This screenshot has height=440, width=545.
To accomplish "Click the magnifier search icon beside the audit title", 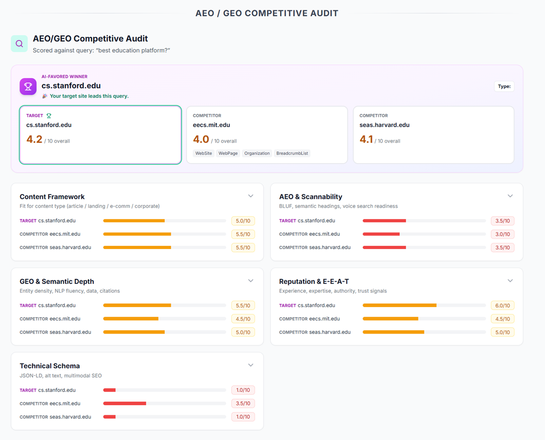I will (19, 43).
